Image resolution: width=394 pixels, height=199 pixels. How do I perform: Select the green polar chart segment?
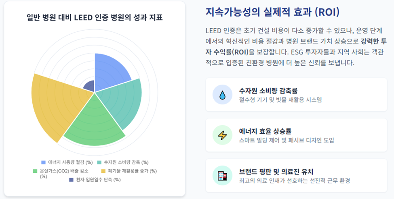point(95,123)
